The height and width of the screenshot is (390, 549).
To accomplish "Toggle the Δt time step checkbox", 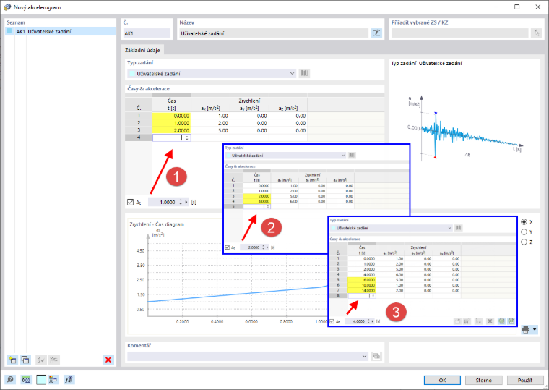I will tap(130, 202).
